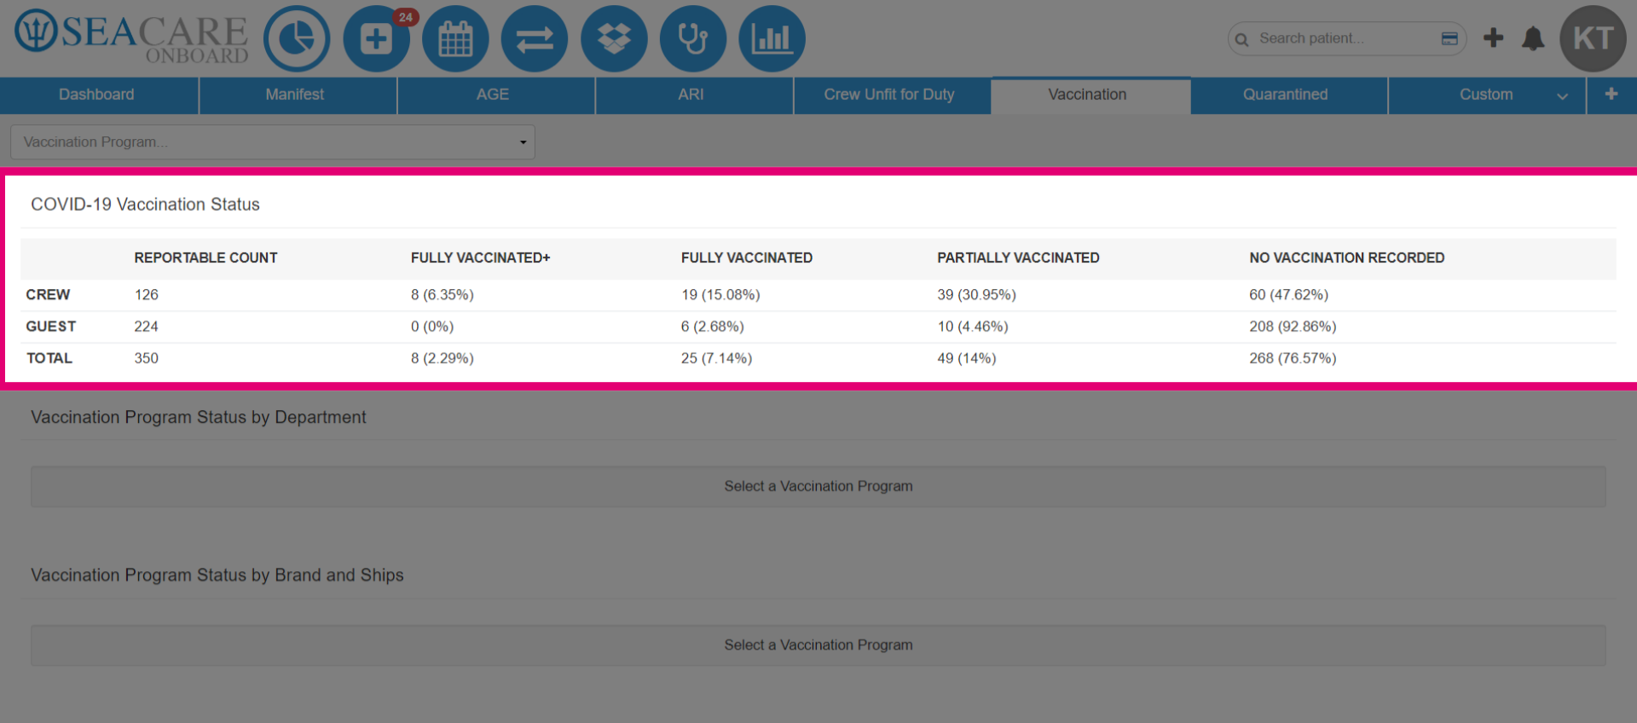Click guest value 208 (92.86%)
Image resolution: width=1637 pixels, height=723 pixels.
[1293, 327]
